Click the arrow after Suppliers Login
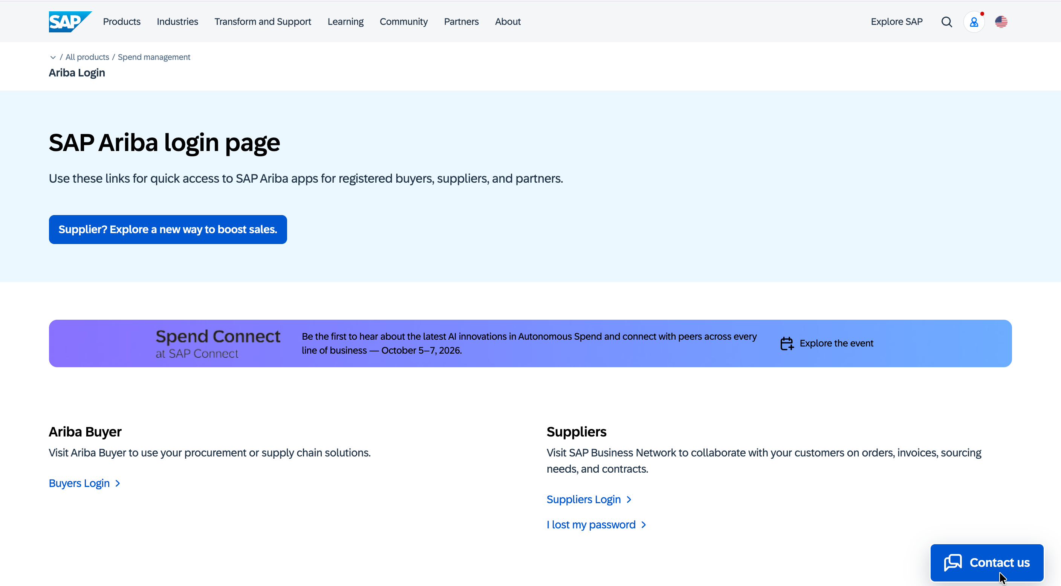The height and width of the screenshot is (586, 1061). point(628,499)
